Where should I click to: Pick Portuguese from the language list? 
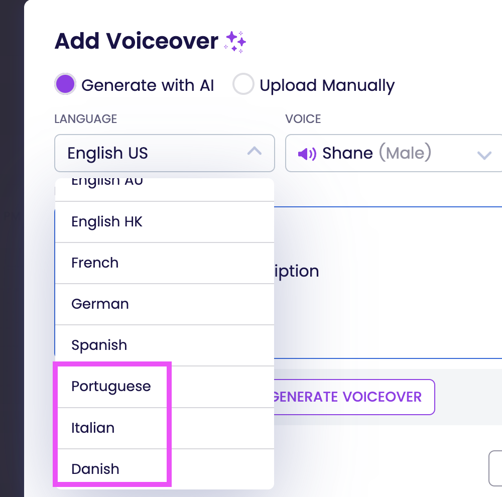(165, 387)
